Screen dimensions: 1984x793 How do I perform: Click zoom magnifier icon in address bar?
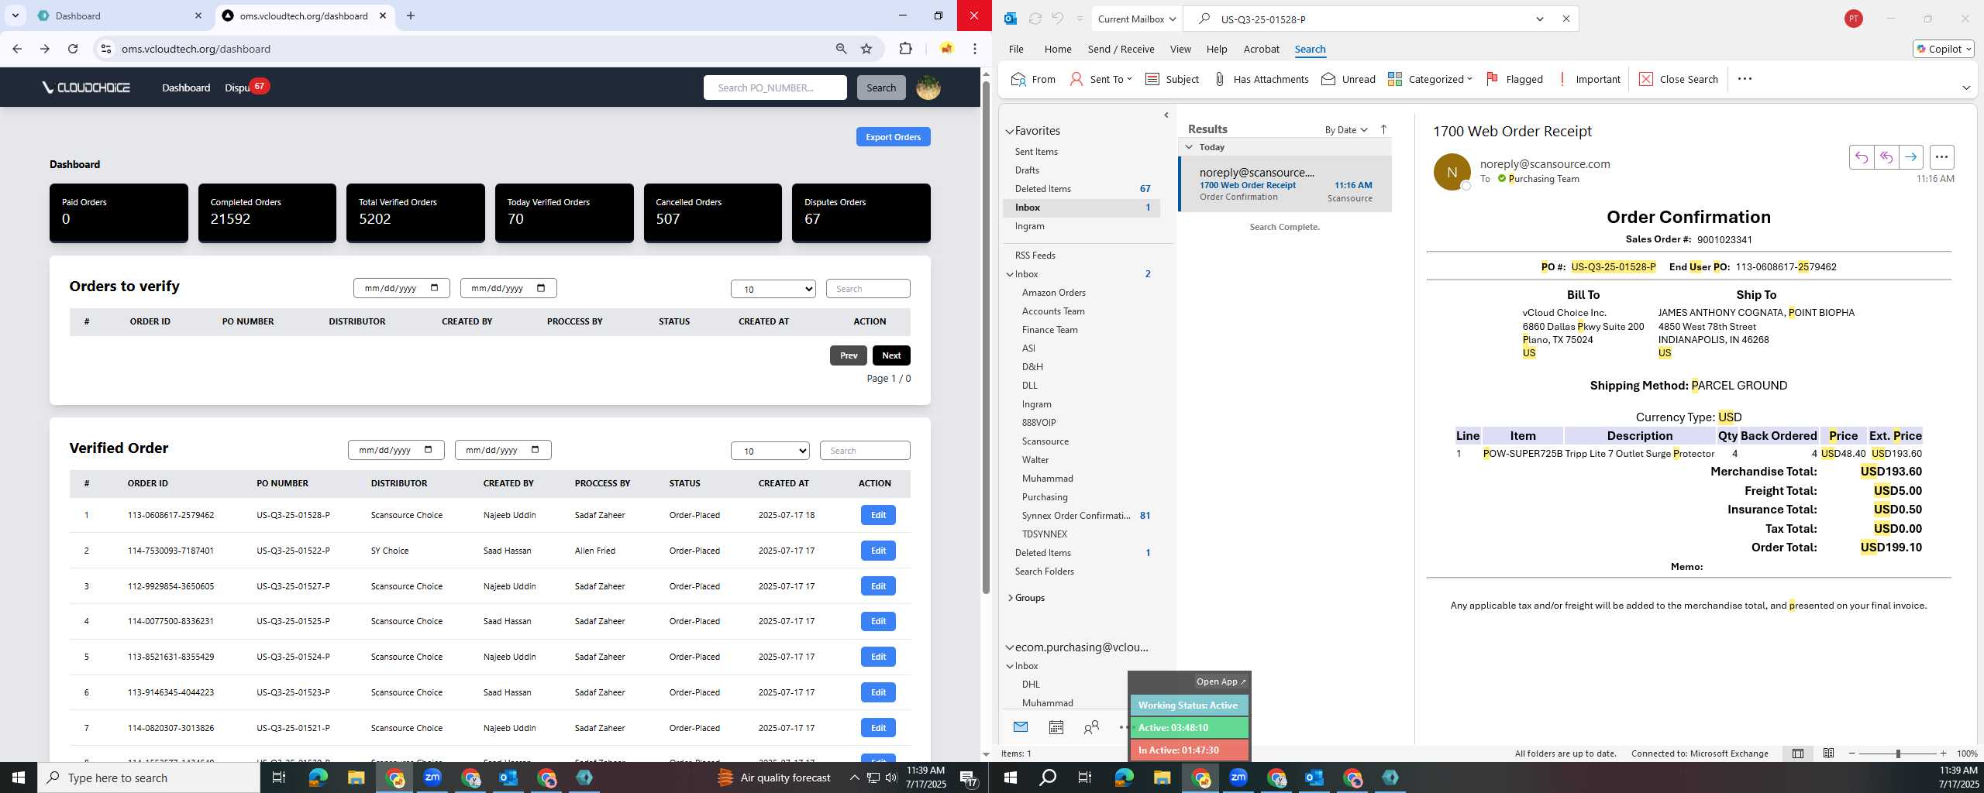point(841,49)
